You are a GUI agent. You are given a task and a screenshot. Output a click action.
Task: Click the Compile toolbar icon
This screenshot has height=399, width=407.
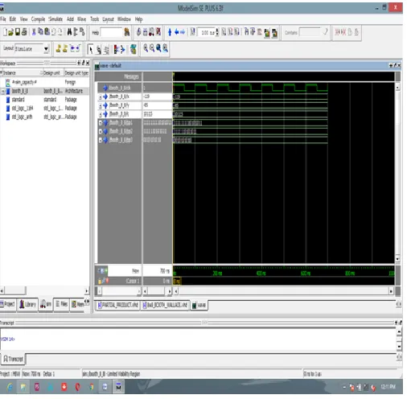click(138, 32)
